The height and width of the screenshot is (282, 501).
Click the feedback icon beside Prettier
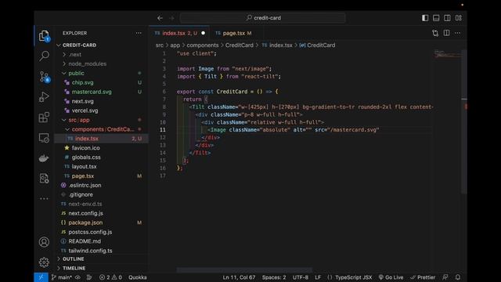(445, 277)
